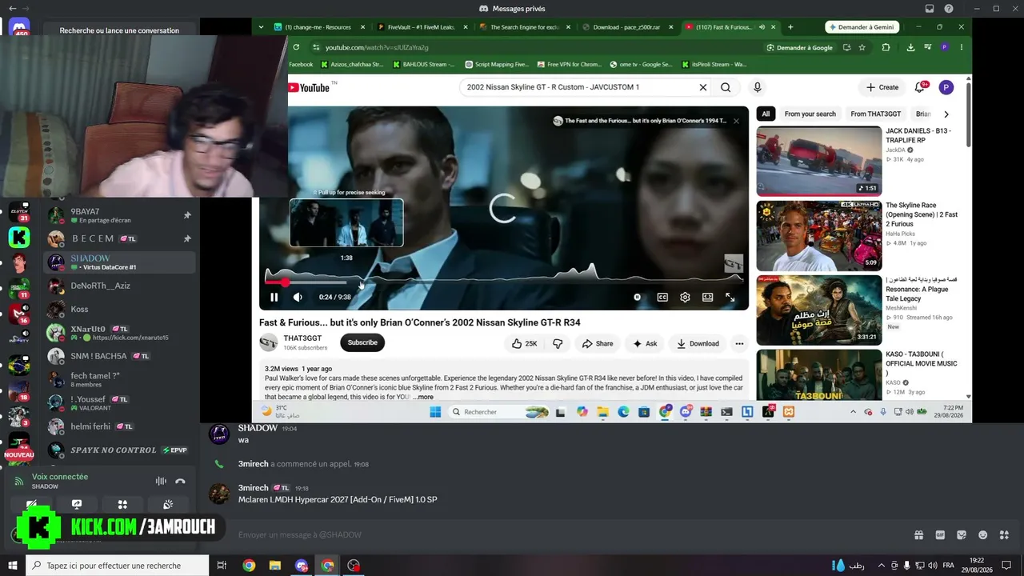Select the From your search chip
This screenshot has height=576, width=1024.
tap(810, 114)
